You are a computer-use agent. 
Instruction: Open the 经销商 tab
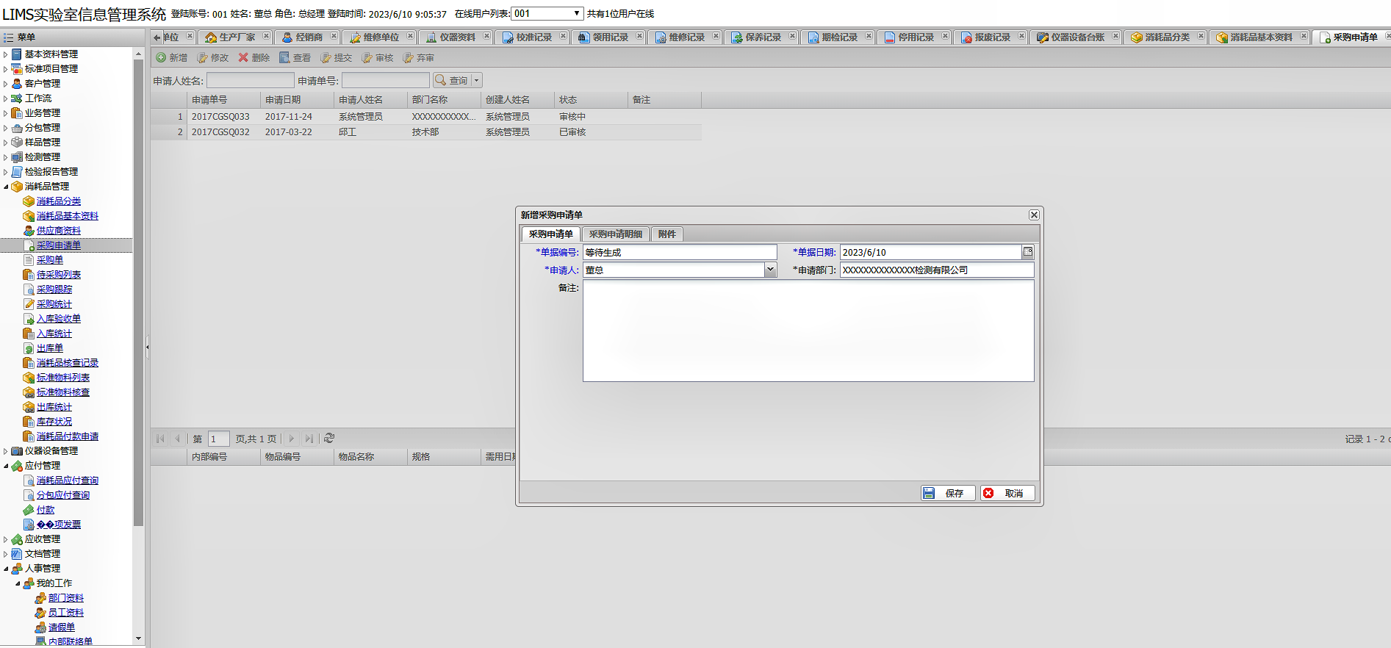(x=309, y=37)
